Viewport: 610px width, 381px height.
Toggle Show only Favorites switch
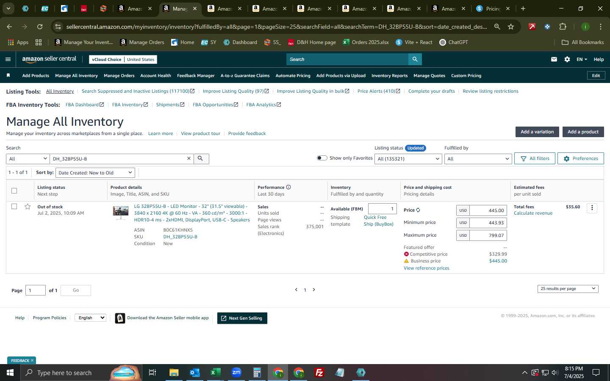[322, 158]
